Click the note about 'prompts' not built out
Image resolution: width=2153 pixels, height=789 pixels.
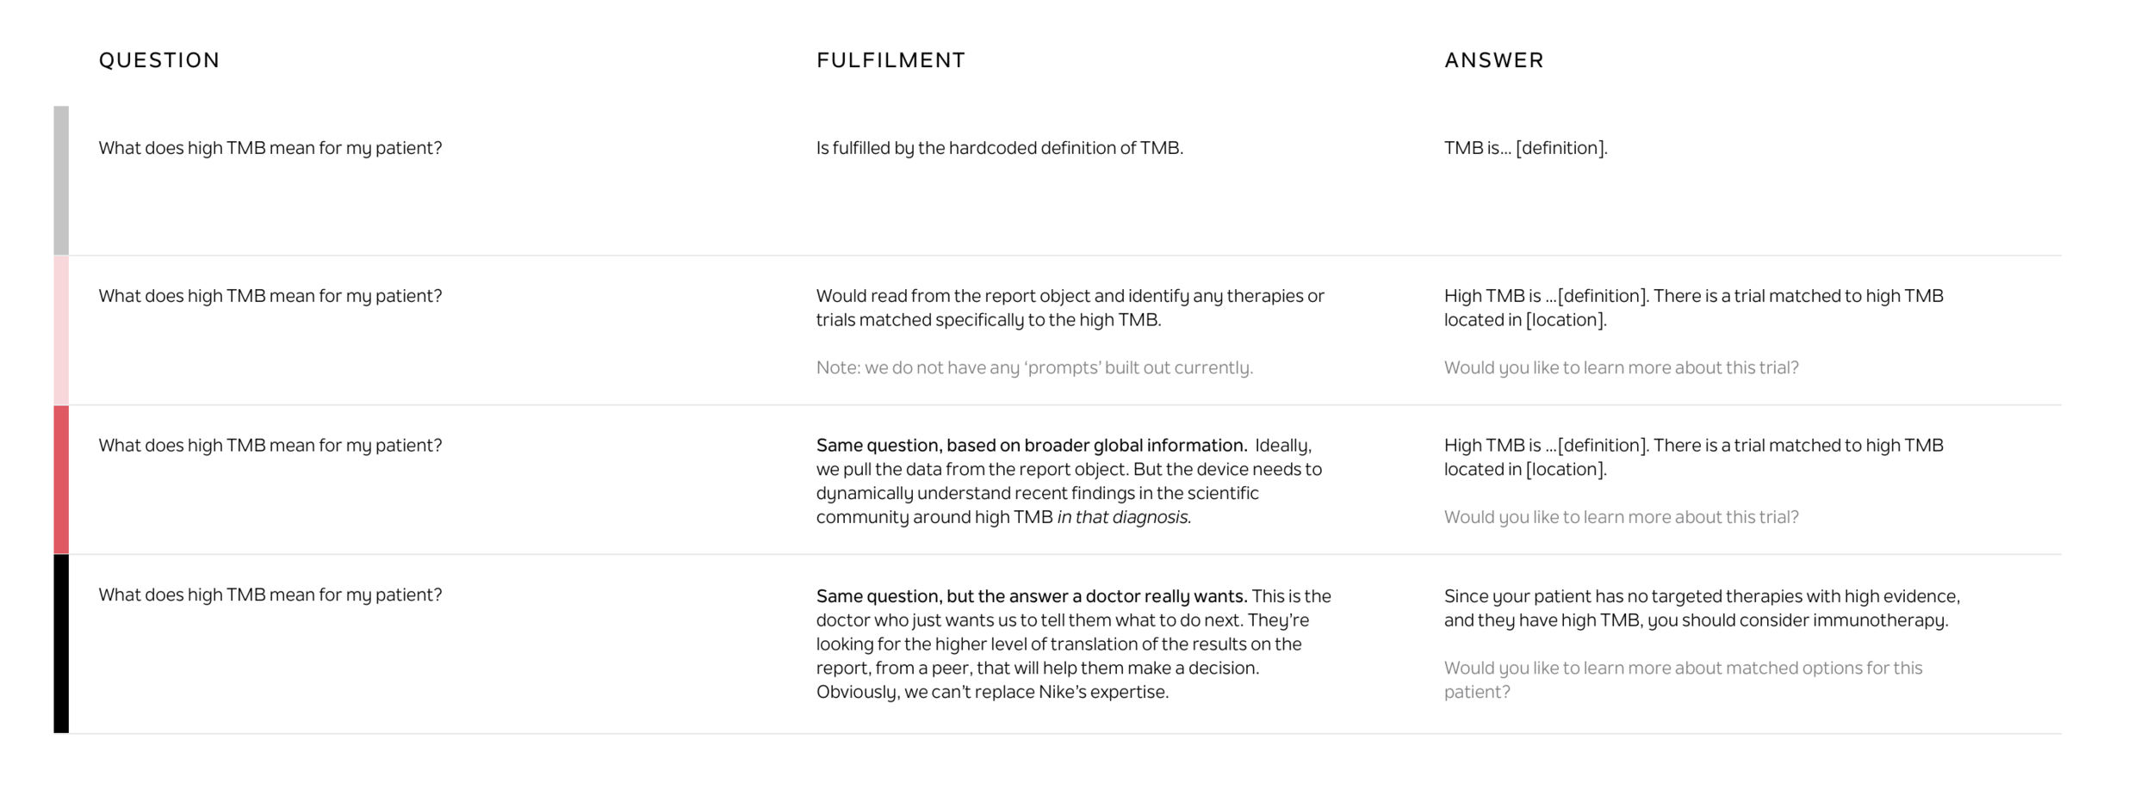click(x=1034, y=367)
